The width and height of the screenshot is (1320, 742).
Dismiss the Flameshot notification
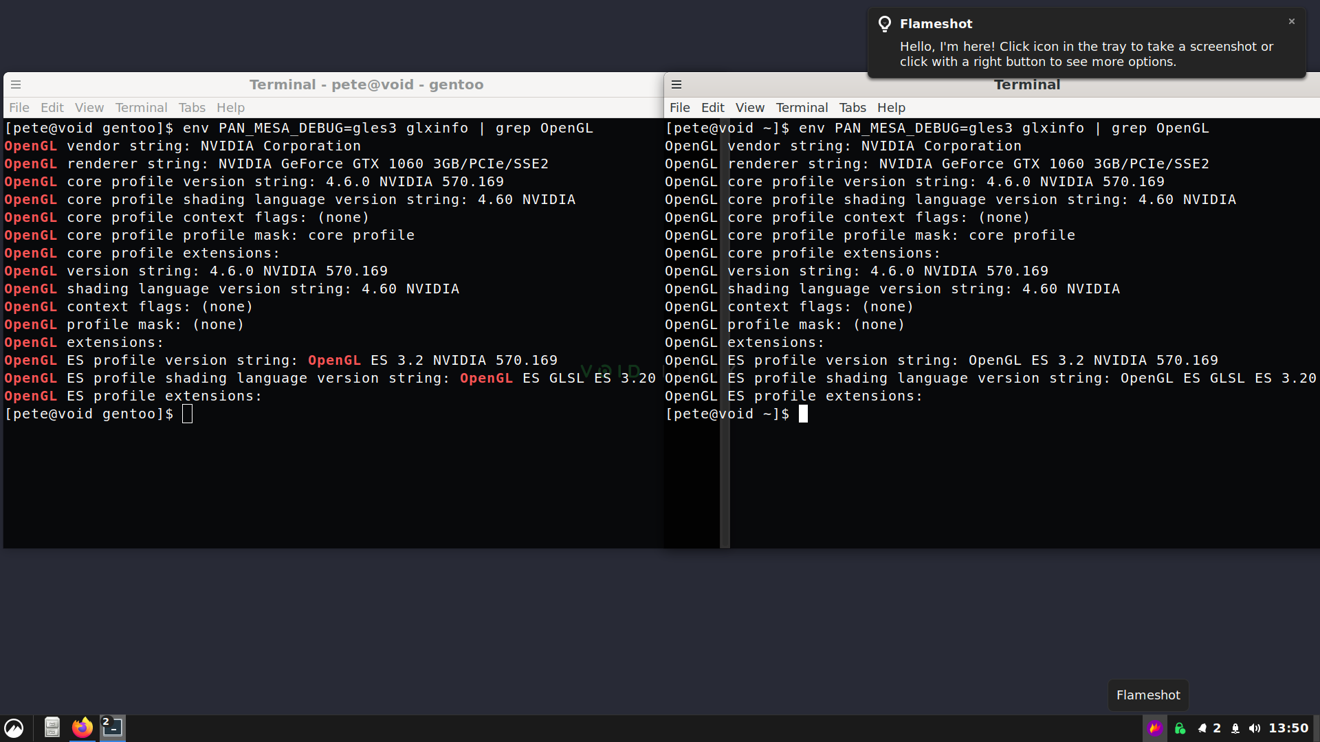point(1292,21)
